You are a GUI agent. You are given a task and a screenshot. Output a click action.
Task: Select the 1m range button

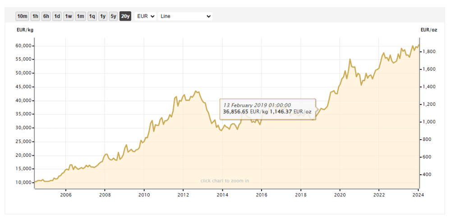80,16
